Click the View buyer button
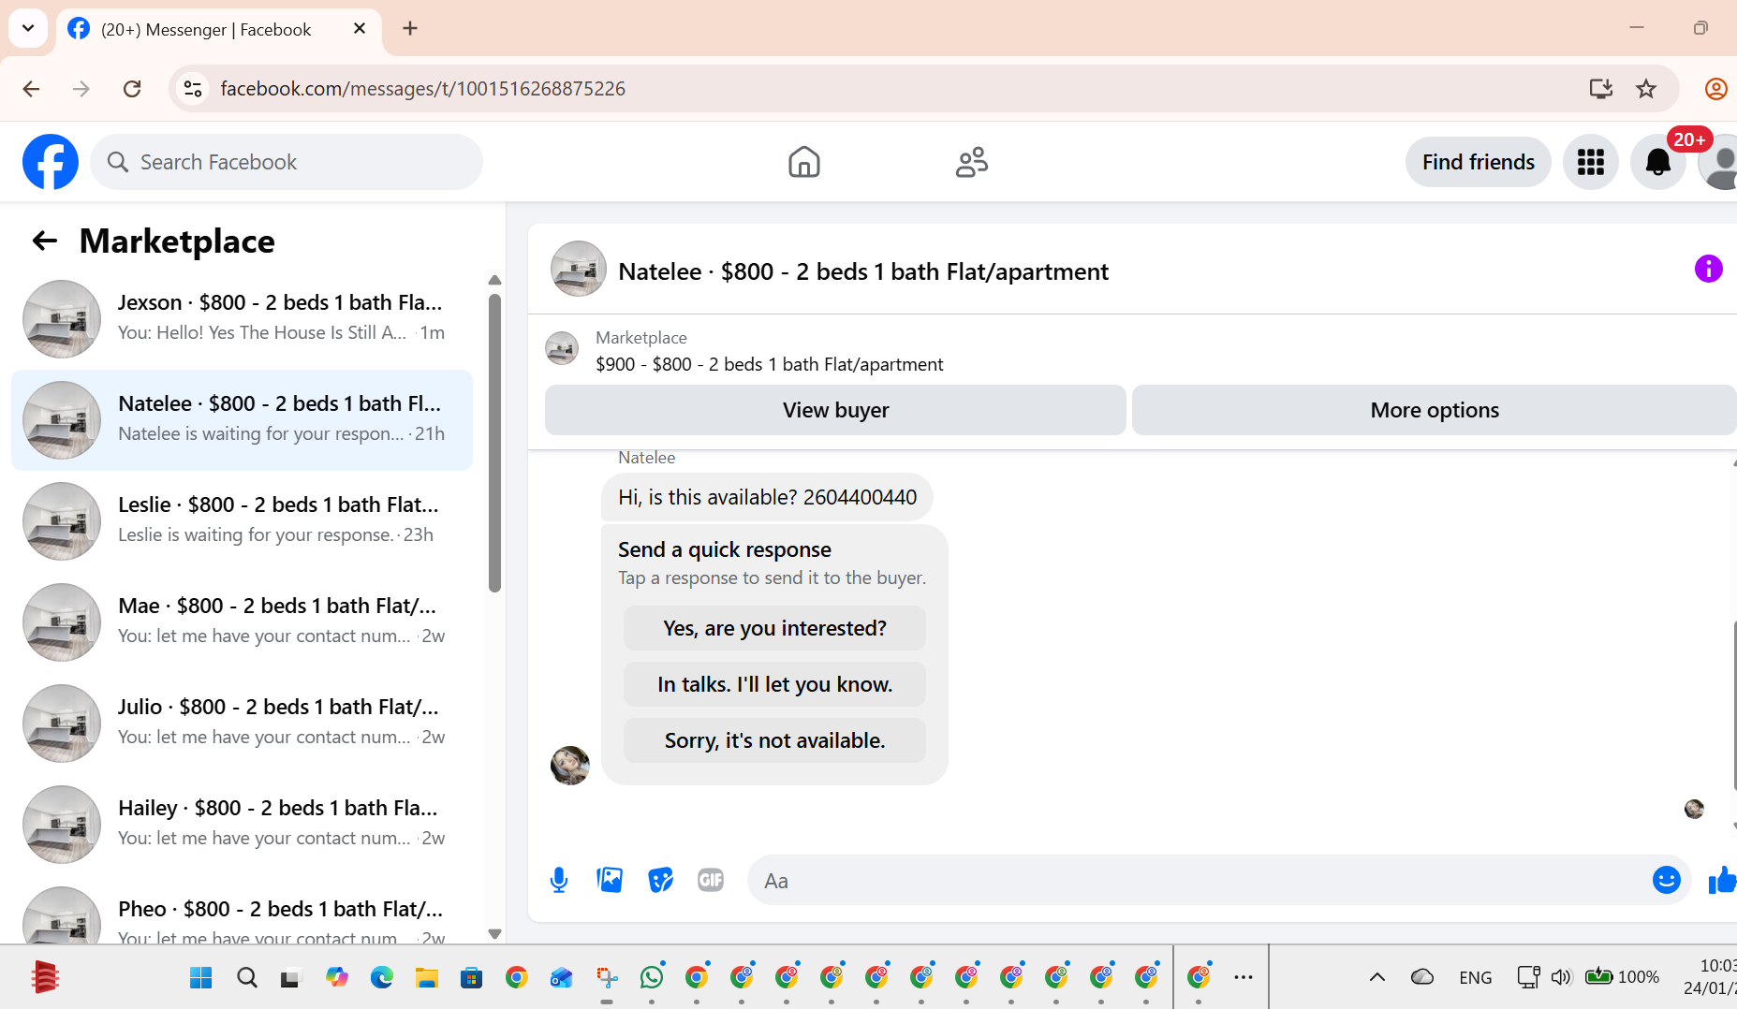Screen dimensions: 1737x1009 point(835,410)
